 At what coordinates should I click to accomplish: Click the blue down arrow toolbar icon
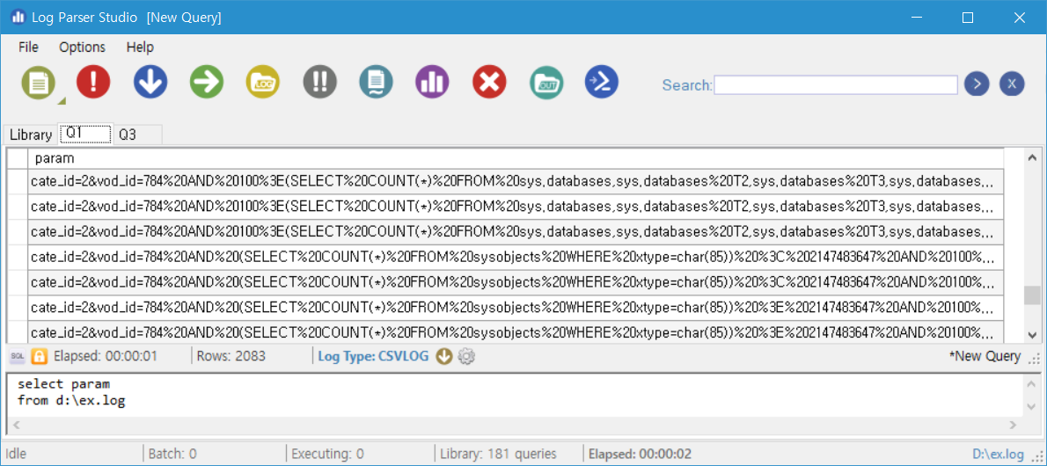[x=150, y=82]
